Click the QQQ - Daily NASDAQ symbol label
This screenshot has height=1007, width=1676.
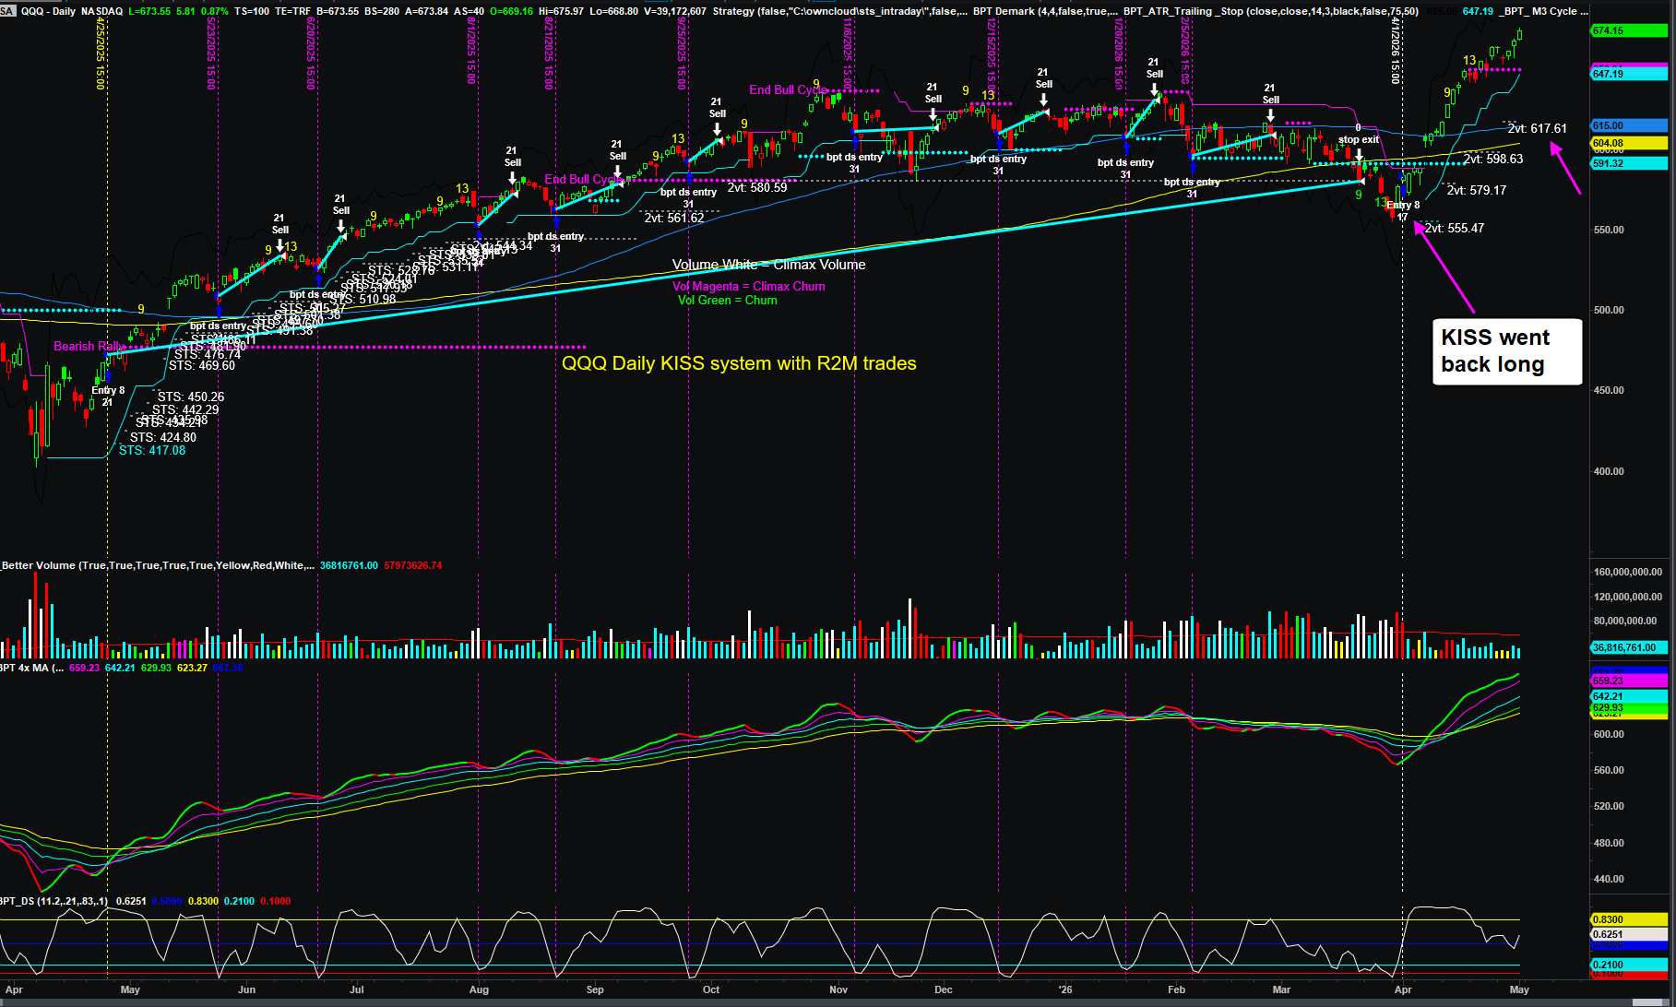[x=72, y=11]
